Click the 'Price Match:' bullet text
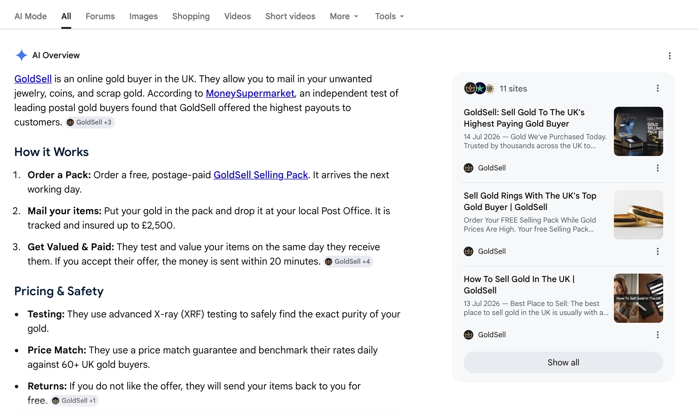 coord(57,350)
